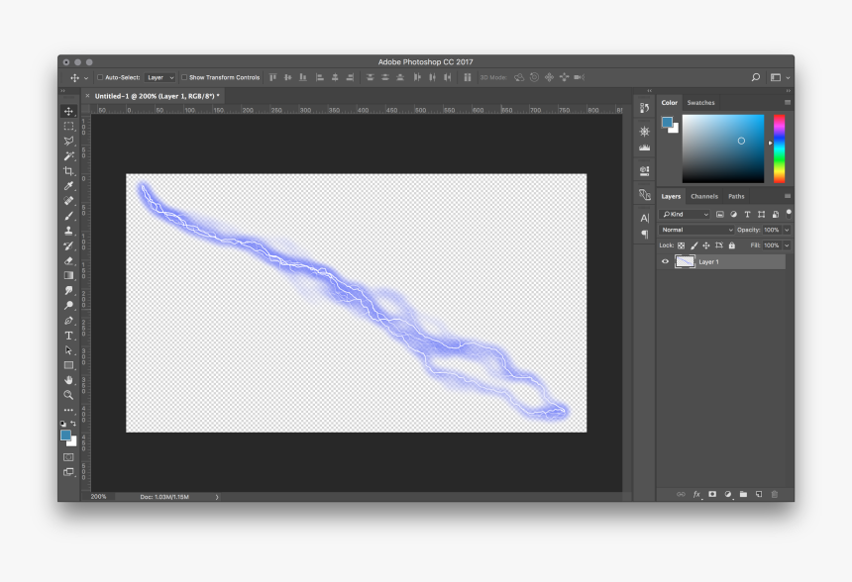Switch to the Channels tab
The height and width of the screenshot is (582, 852).
click(704, 196)
